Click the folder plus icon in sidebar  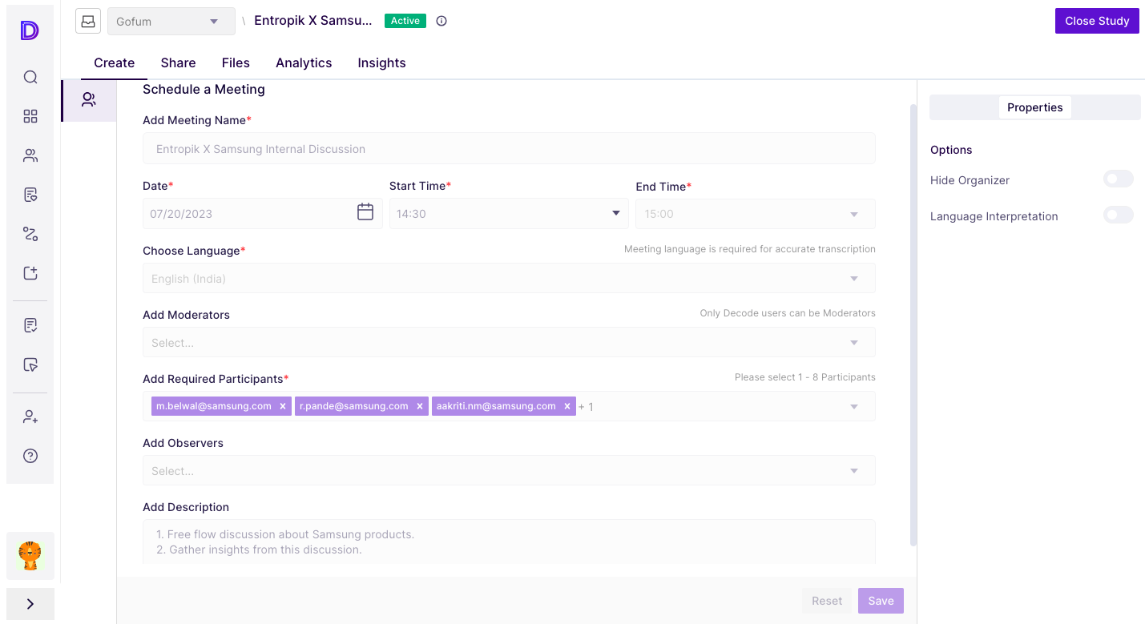(30, 273)
